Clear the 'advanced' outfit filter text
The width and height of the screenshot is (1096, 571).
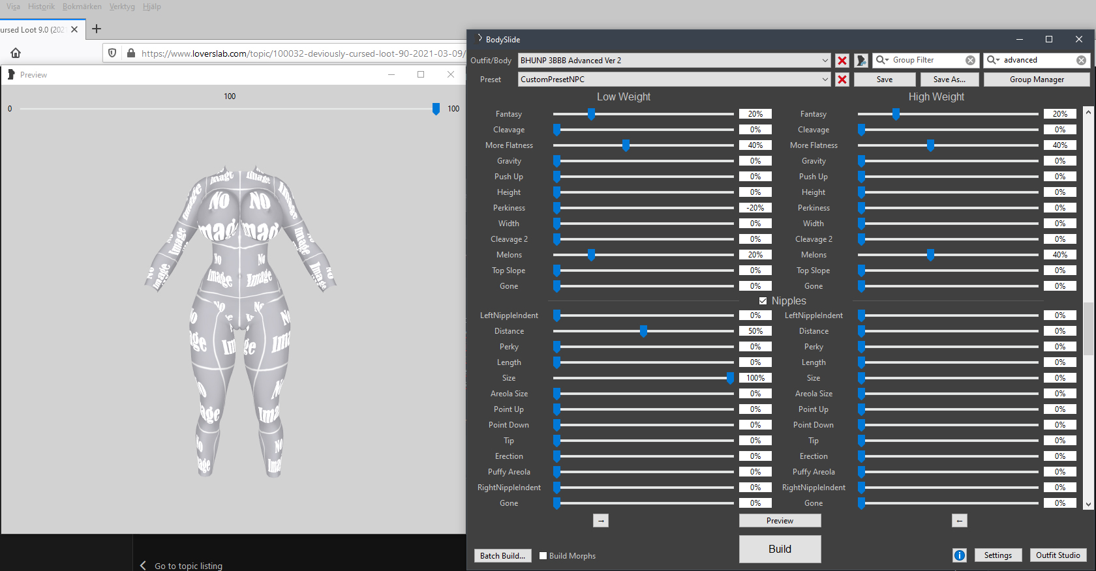tap(1081, 60)
